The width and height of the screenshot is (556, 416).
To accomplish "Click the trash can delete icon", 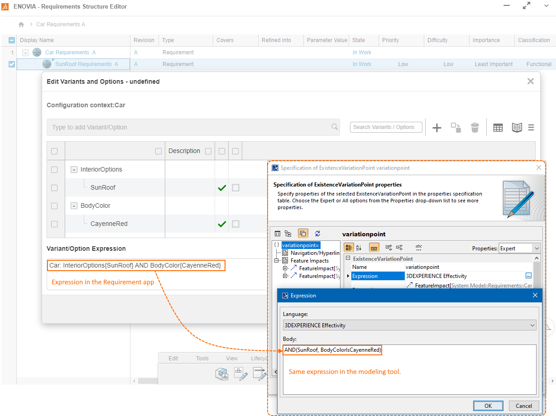I will point(475,128).
